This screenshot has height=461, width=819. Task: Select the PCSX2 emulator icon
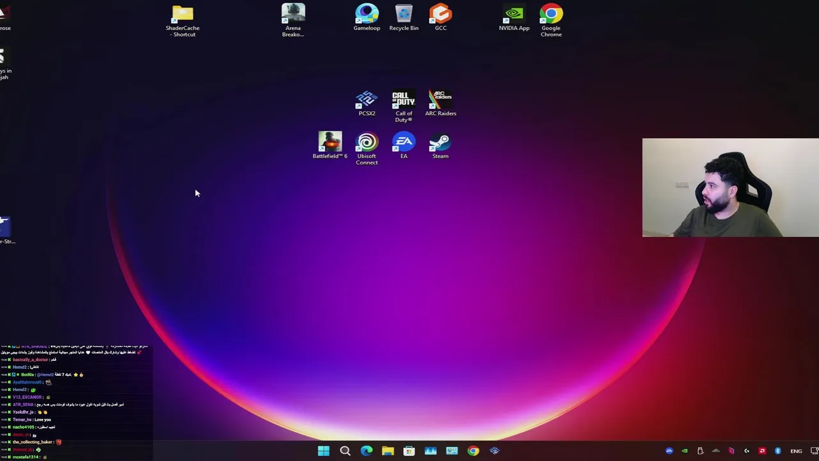tap(367, 103)
